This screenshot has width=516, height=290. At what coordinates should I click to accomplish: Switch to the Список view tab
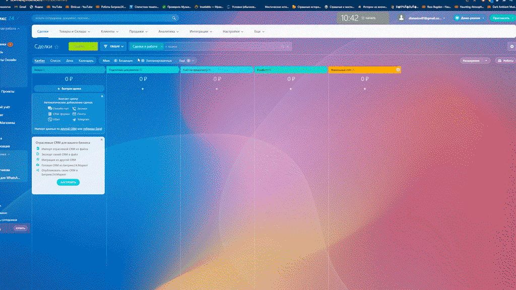click(55, 60)
